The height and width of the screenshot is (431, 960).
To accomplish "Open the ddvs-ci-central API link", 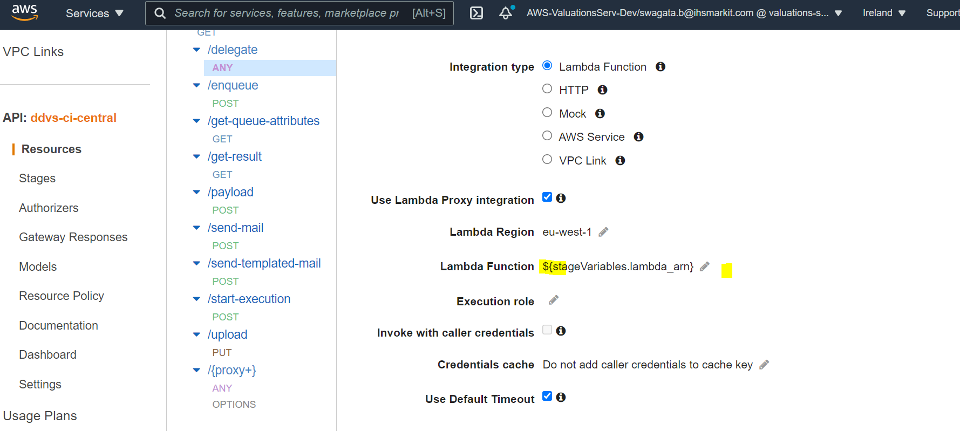I will click(x=73, y=118).
